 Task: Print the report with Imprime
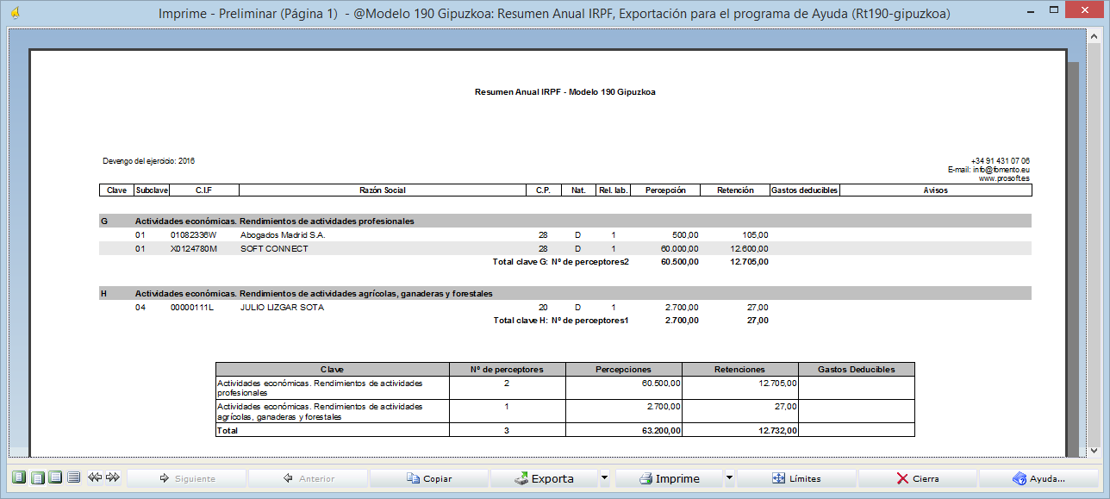tap(669, 478)
